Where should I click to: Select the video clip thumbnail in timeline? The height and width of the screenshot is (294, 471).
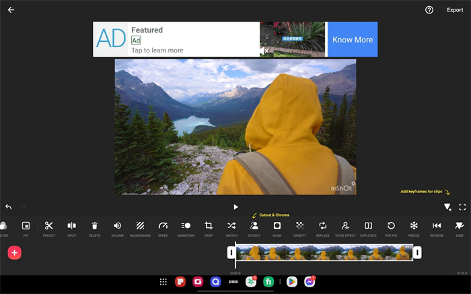tap(323, 252)
